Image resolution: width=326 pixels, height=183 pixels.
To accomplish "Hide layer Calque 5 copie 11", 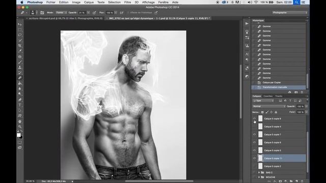I will 254,158.
